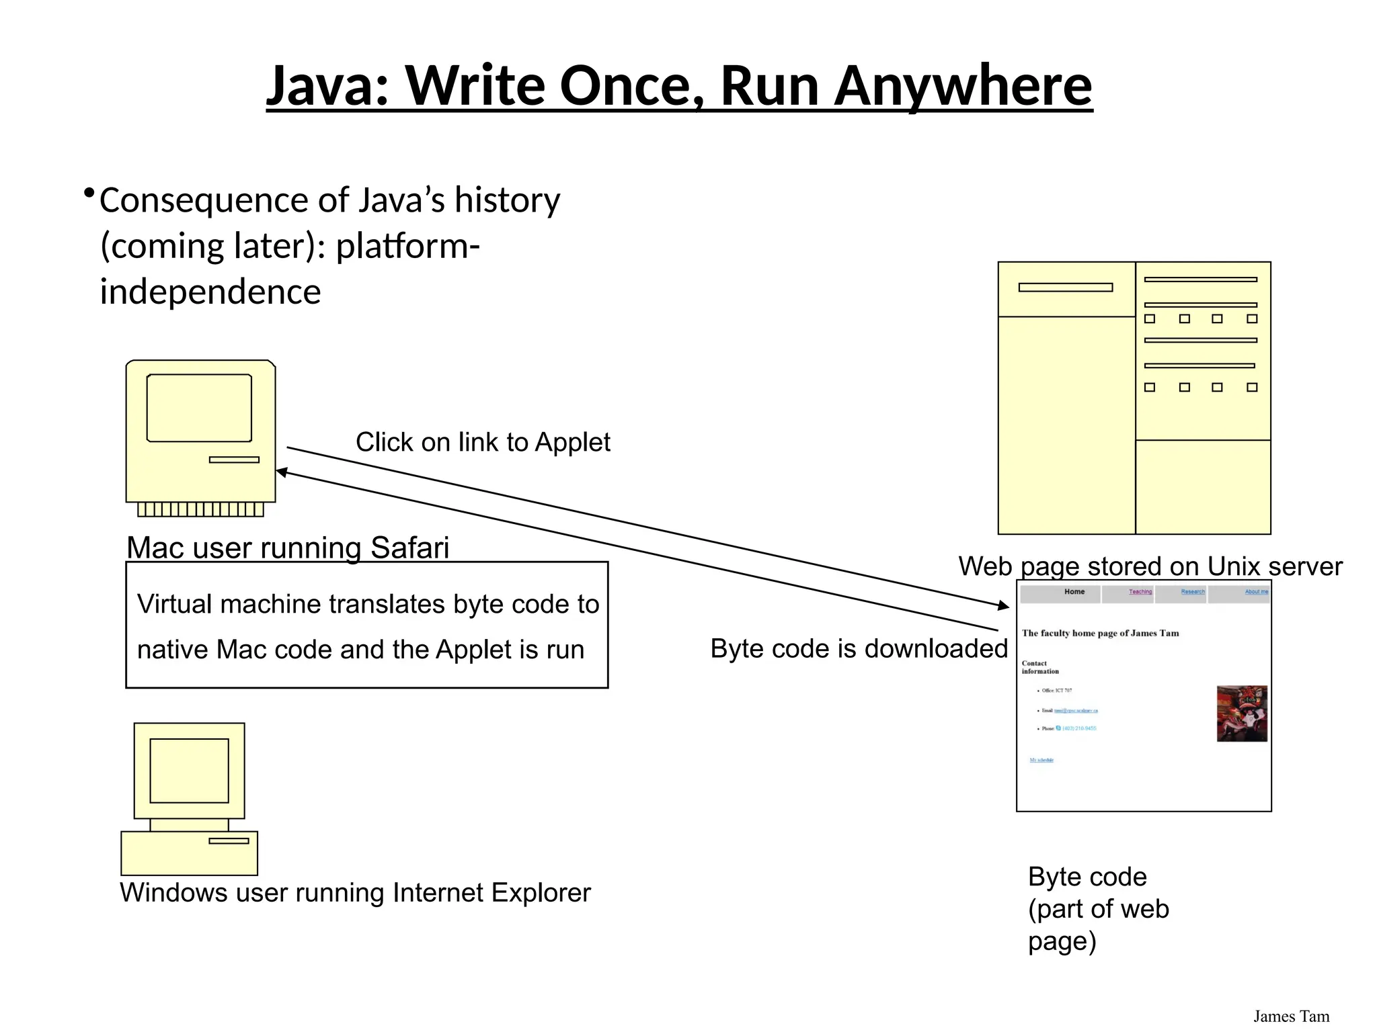Screen dimensions: 1377x1032
Task: Open the Teaching tab link
Action: click(1140, 592)
